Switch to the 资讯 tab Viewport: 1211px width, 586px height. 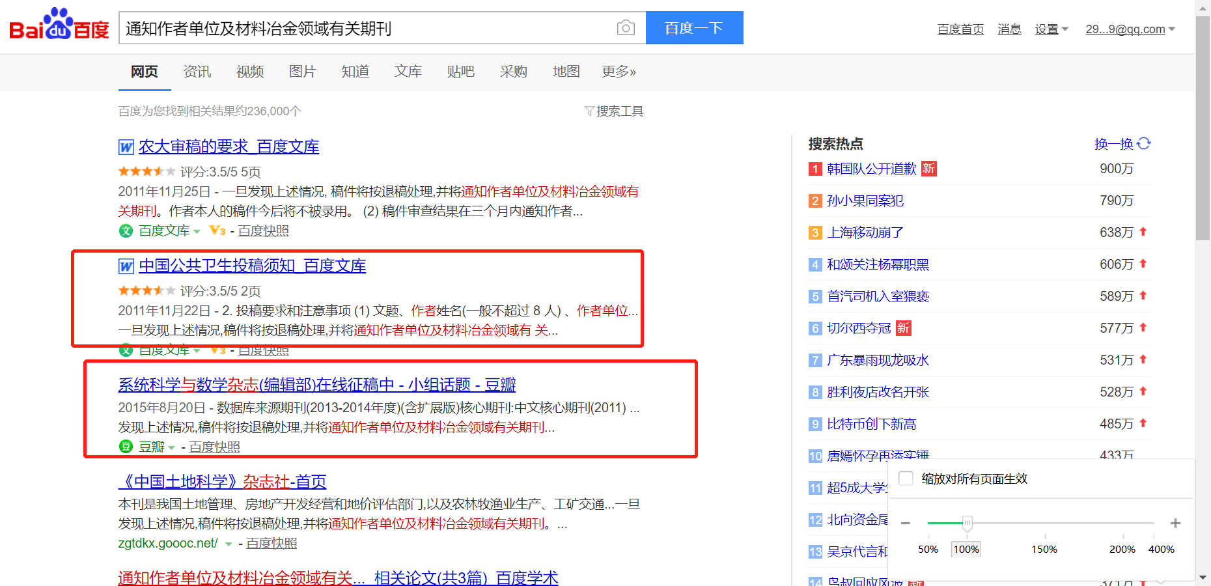click(197, 72)
